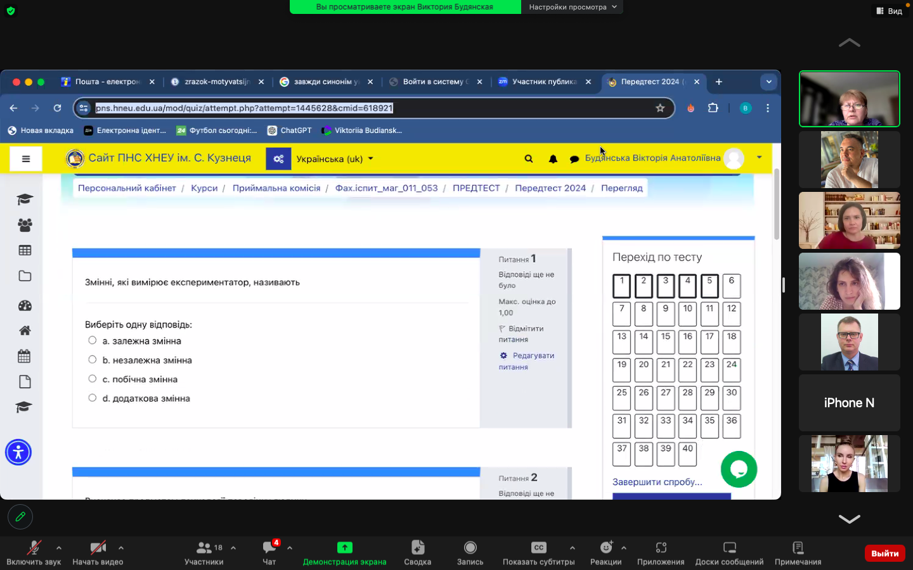Click Відмітити питання flag link

(x=521, y=334)
